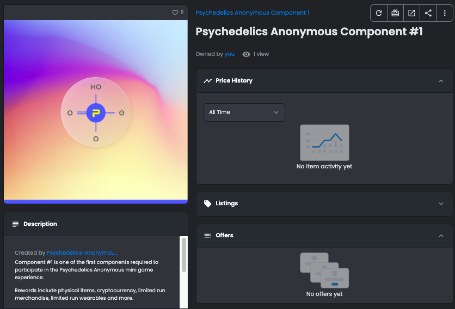
Task: Click the share icon
Action: [428, 13]
